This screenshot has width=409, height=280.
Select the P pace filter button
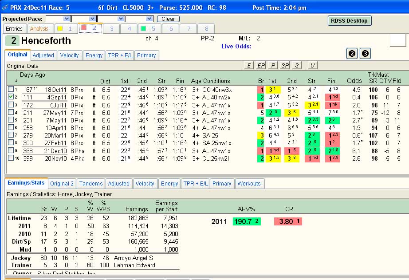273,66
